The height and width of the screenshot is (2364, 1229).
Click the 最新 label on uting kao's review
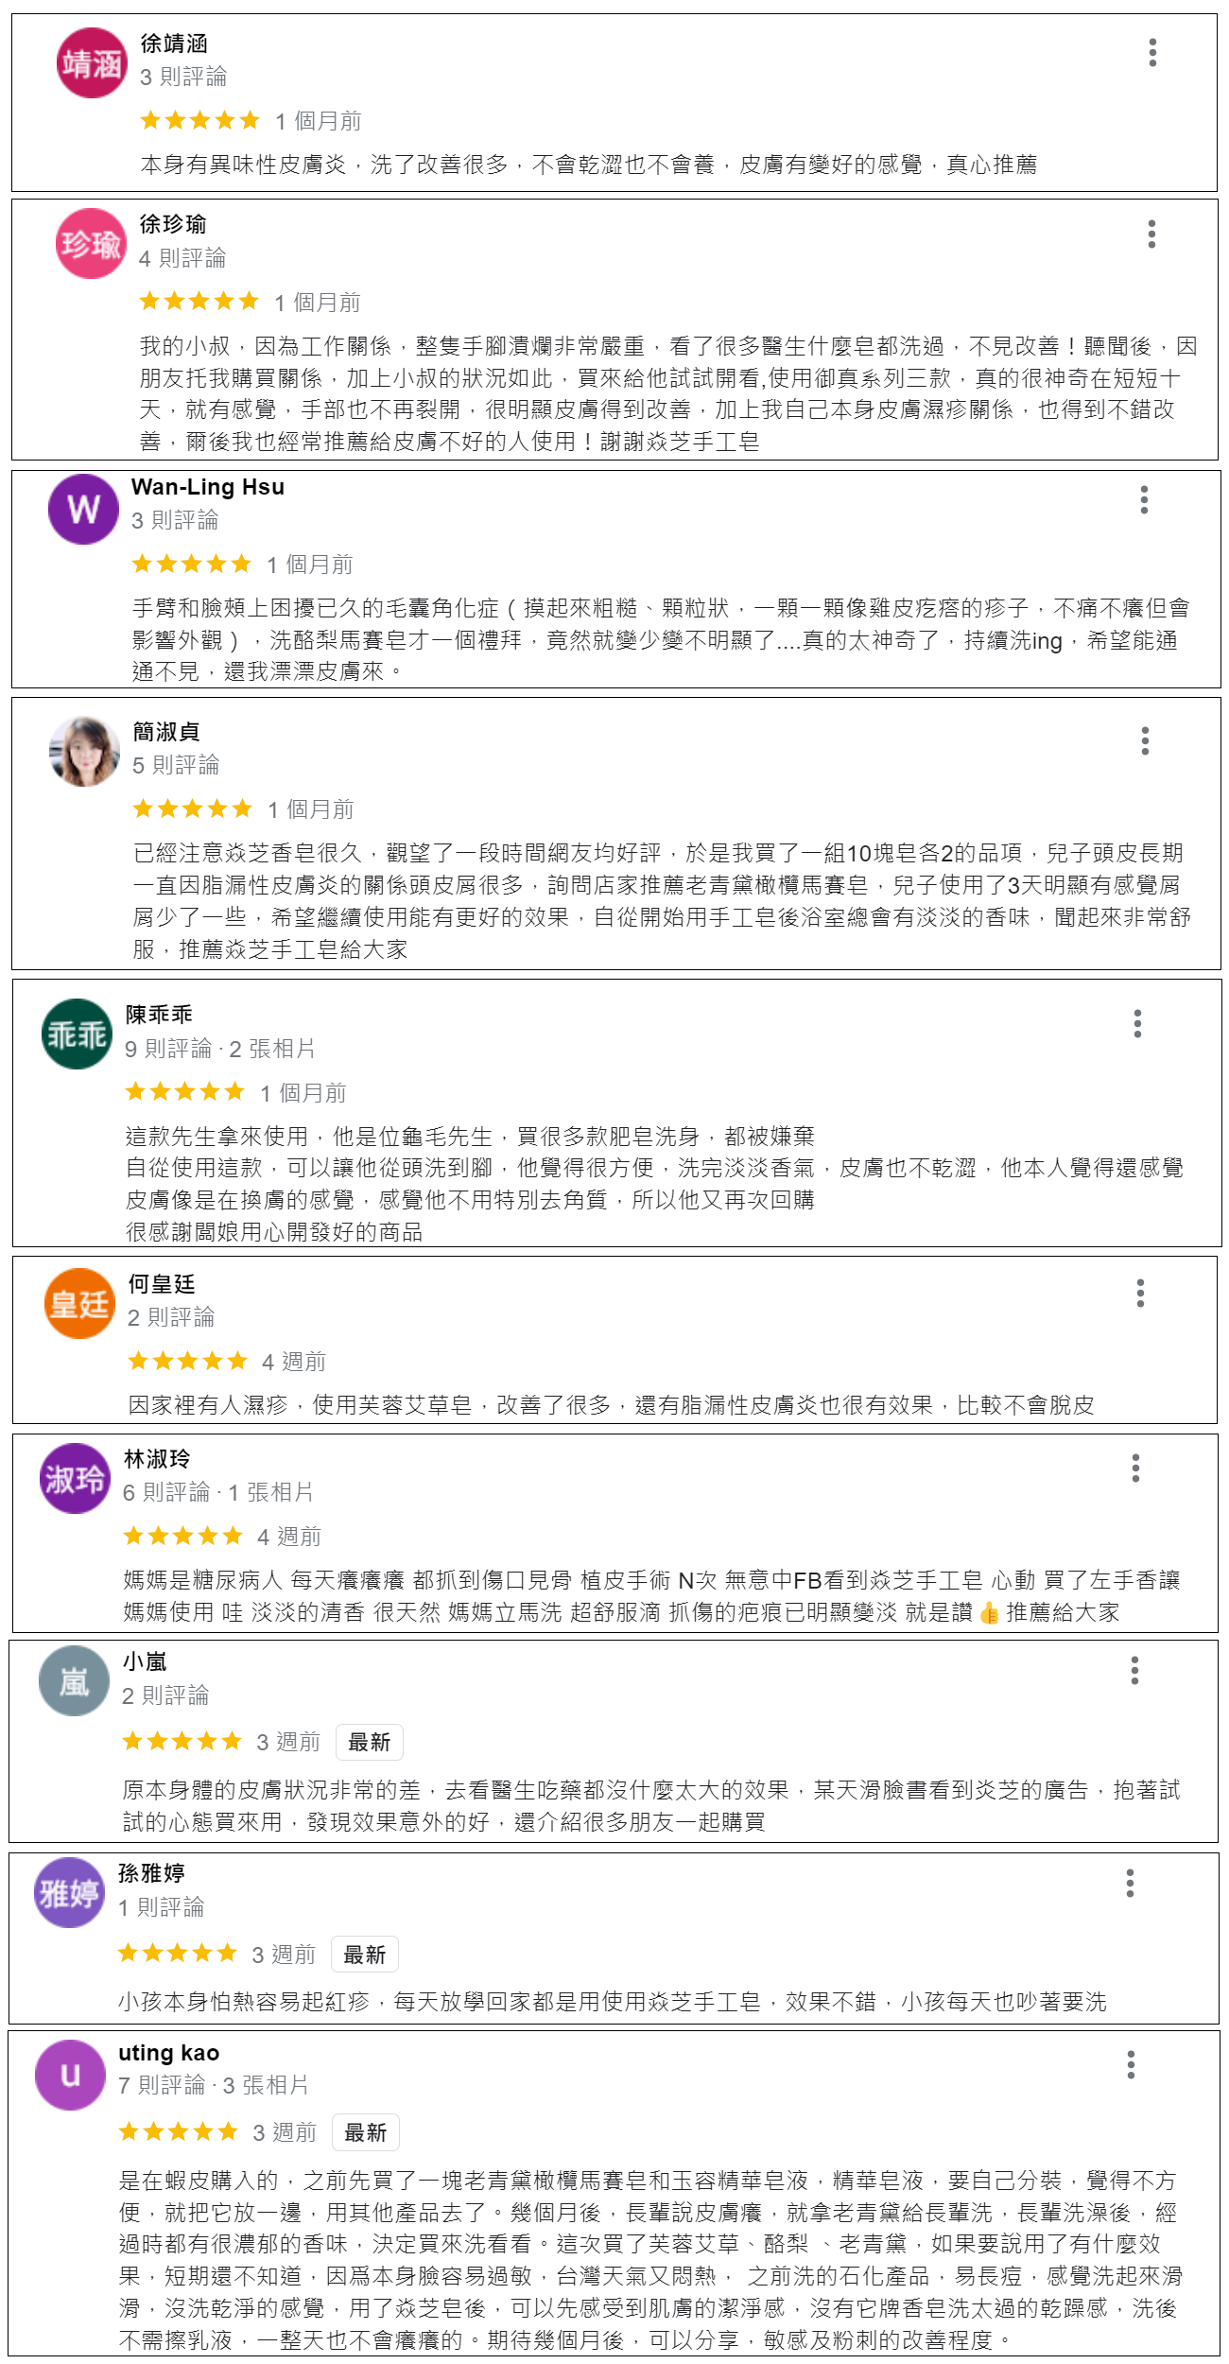366,2132
